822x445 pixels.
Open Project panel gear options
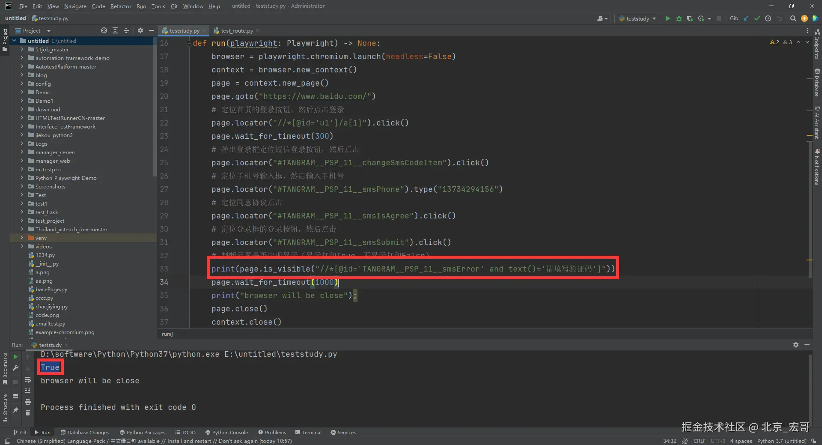point(140,30)
